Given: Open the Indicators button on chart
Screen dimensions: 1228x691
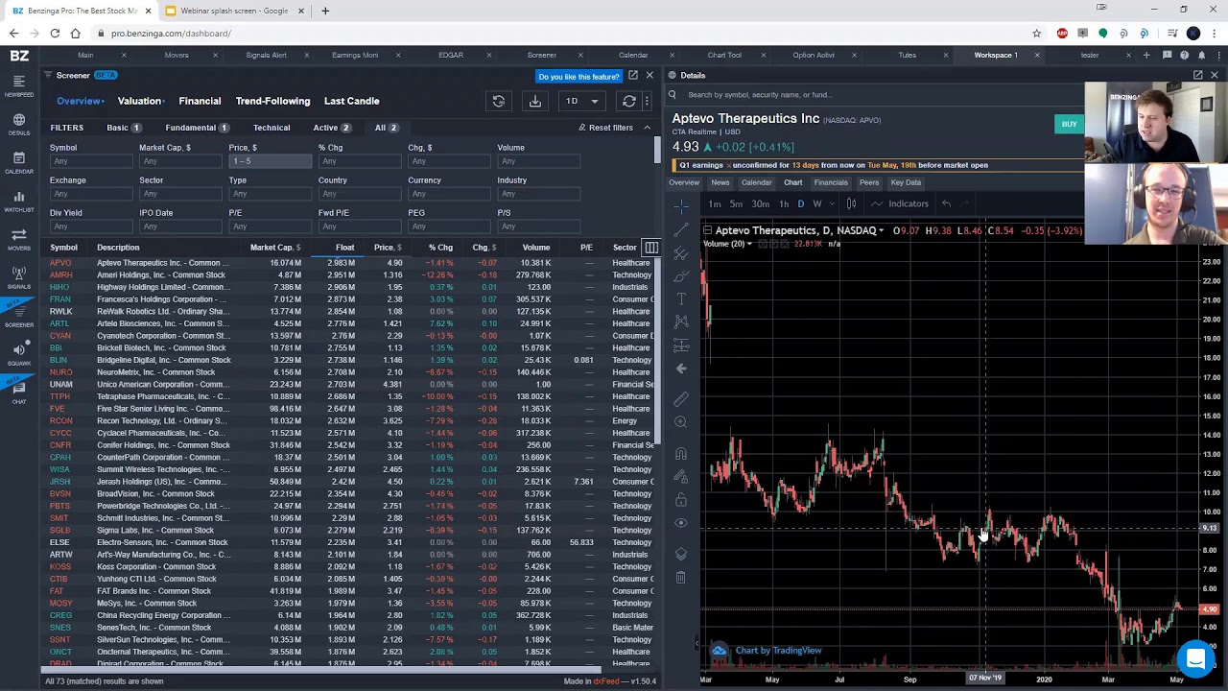Looking at the screenshot, I should point(900,203).
